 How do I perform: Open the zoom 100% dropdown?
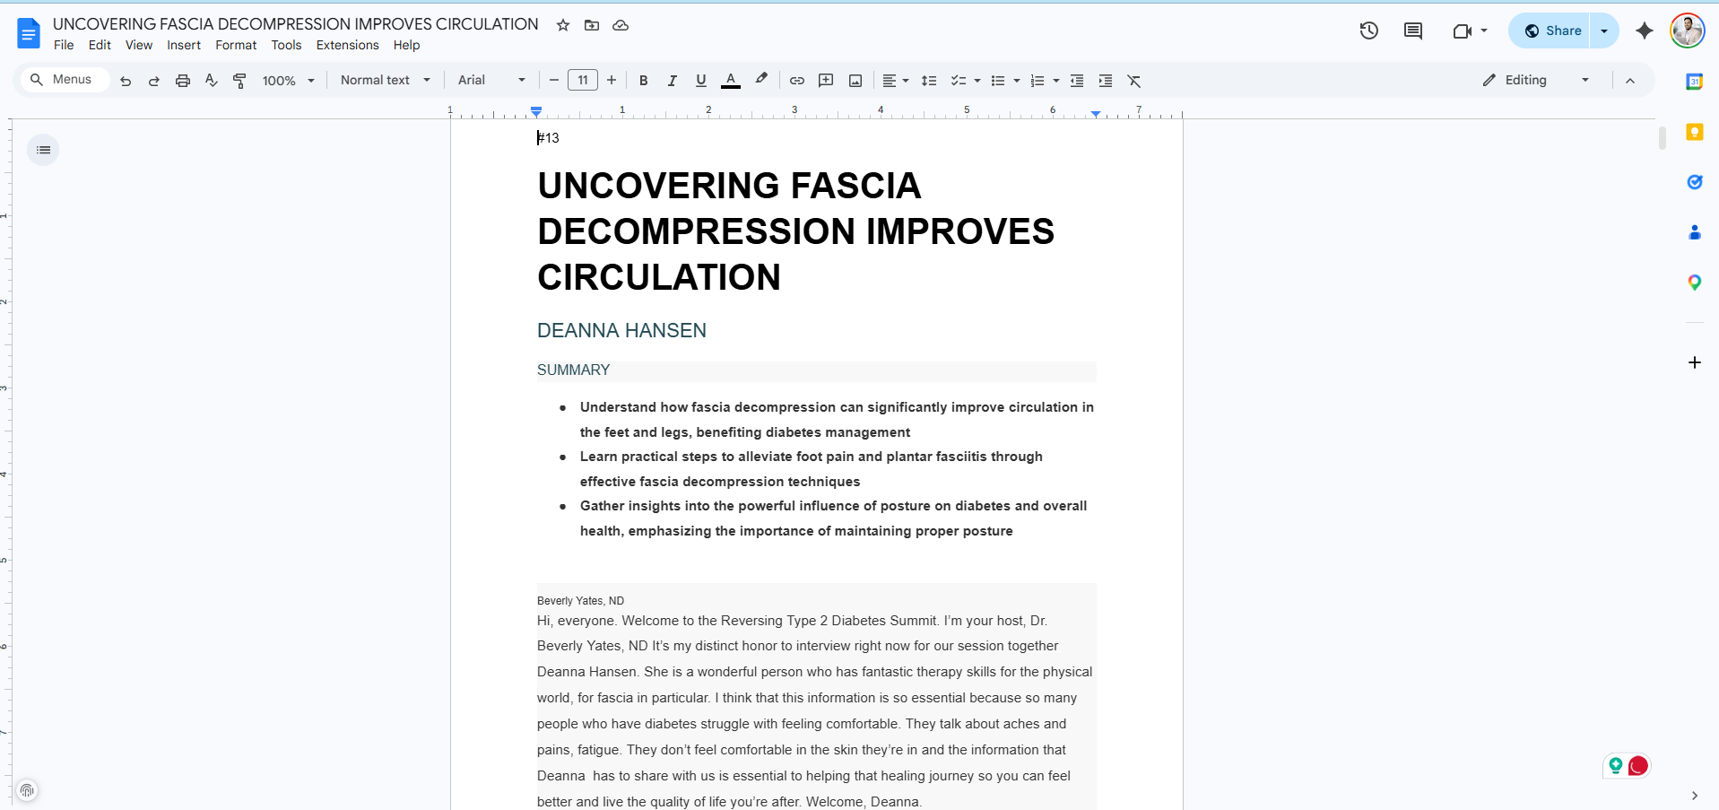[x=288, y=81]
